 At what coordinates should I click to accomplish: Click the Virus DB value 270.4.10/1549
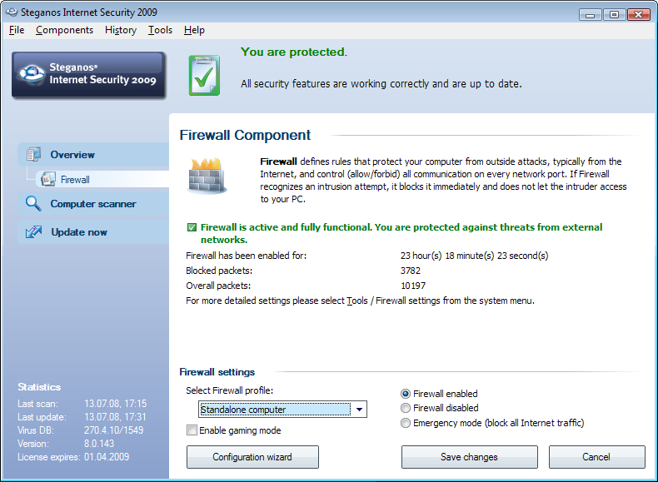point(113,430)
